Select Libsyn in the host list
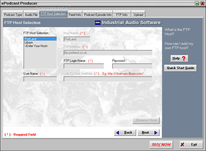Screen dimensions: 206x151 pos(40,42)
